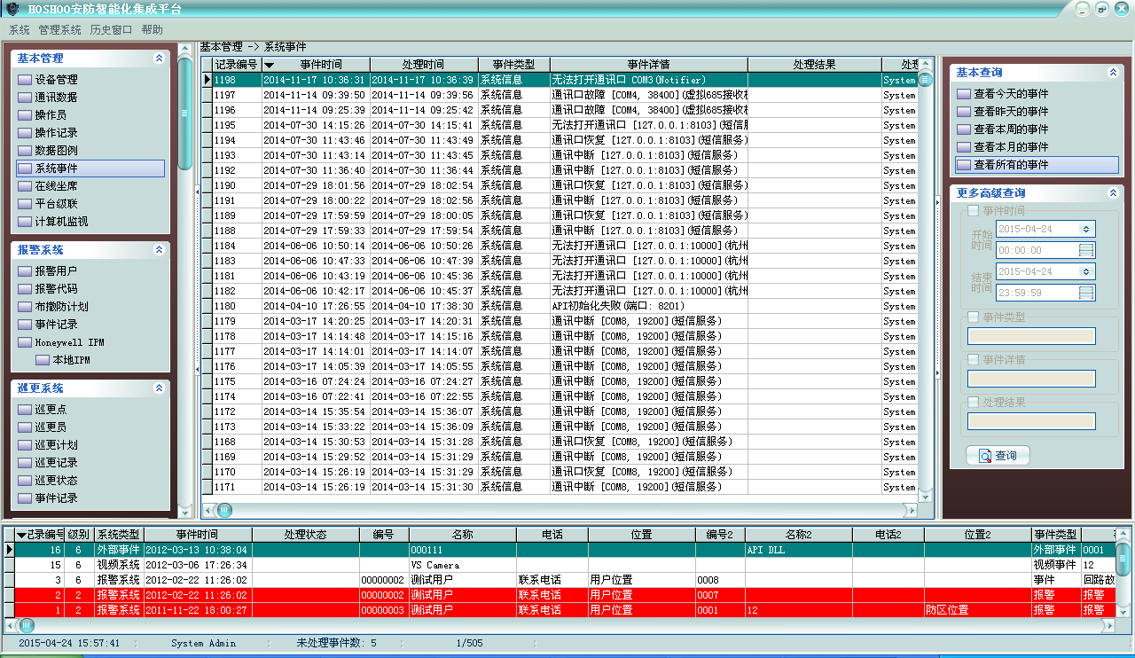Viewport: 1135px width, 658px height.
Task: Collapse the 基本管理 panel section
Action: click(x=159, y=59)
